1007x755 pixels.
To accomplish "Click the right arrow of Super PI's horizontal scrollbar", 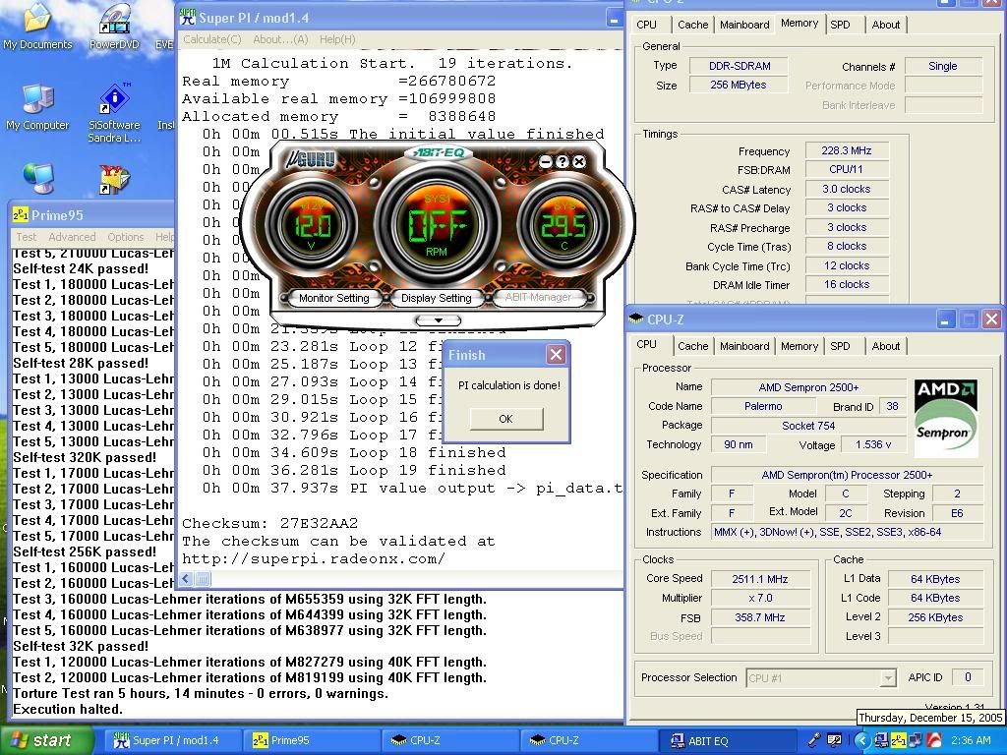I will (615, 579).
